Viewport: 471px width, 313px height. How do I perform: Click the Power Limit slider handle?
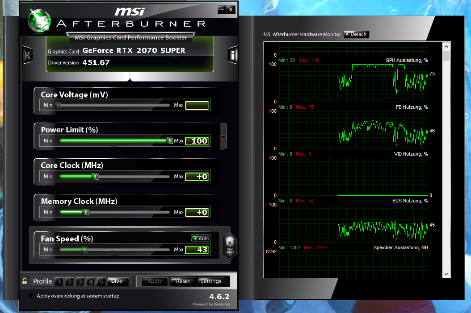(x=170, y=140)
